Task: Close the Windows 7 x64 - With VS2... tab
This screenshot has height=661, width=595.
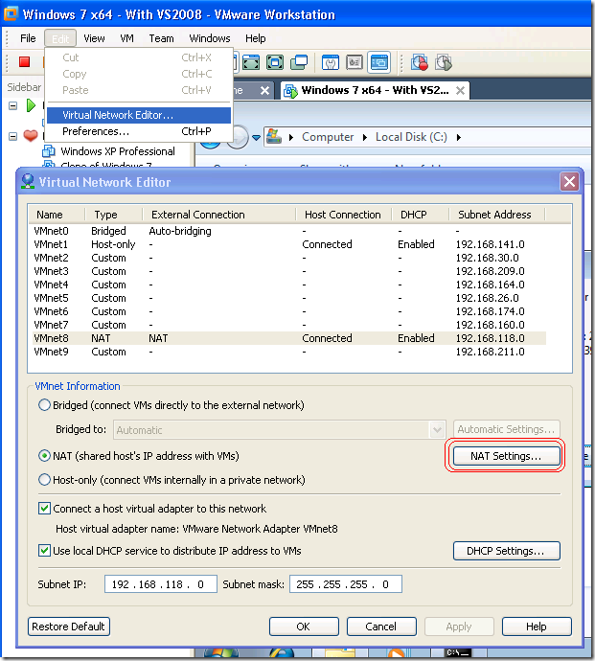Action: point(461,90)
